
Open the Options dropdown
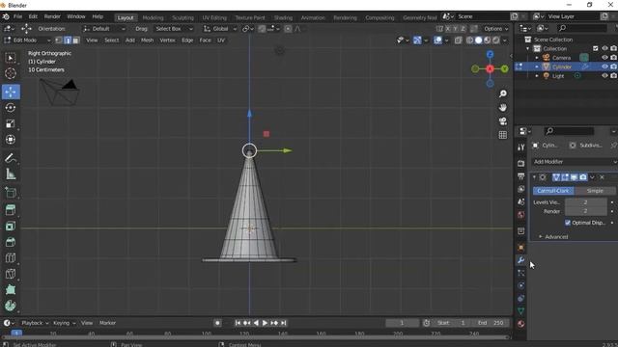coord(495,29)
